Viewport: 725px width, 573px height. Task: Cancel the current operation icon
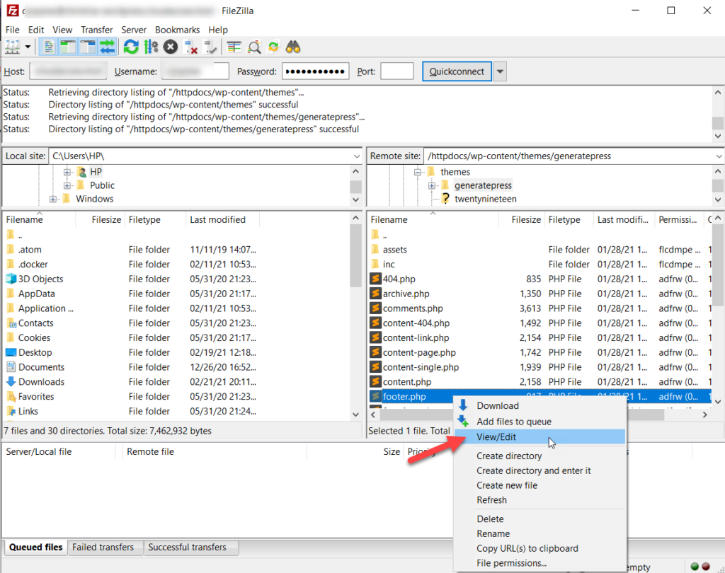171,47
